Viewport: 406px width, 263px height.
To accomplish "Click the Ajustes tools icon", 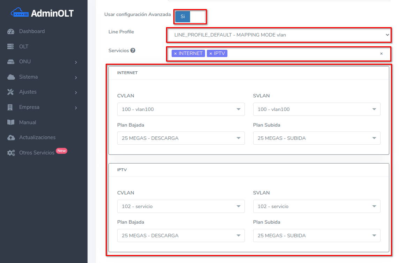I will [x=10, y=92].
